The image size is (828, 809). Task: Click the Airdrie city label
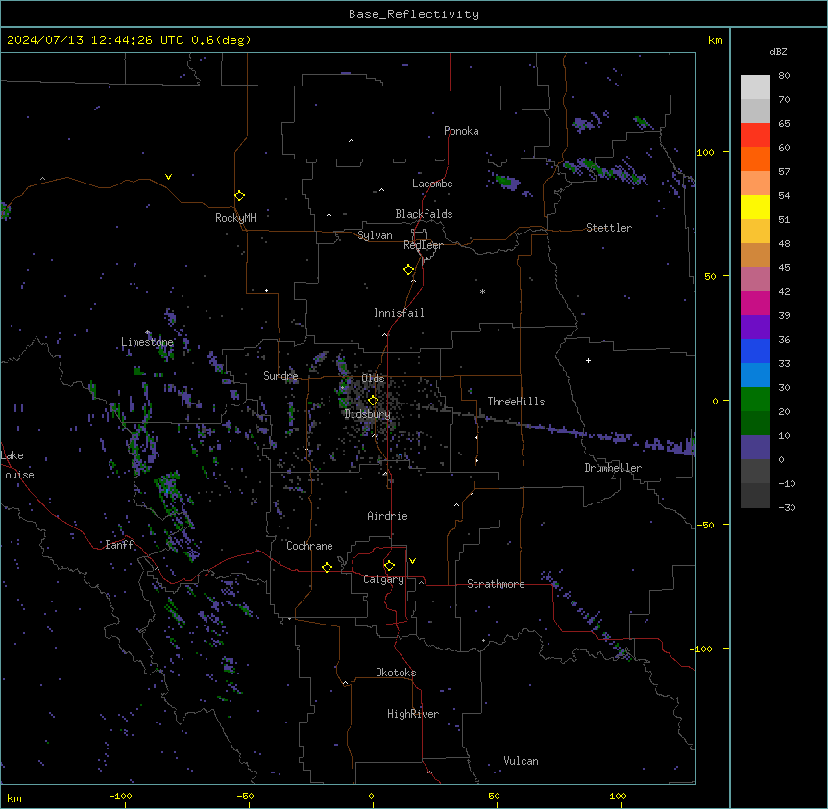coord(387,516)
